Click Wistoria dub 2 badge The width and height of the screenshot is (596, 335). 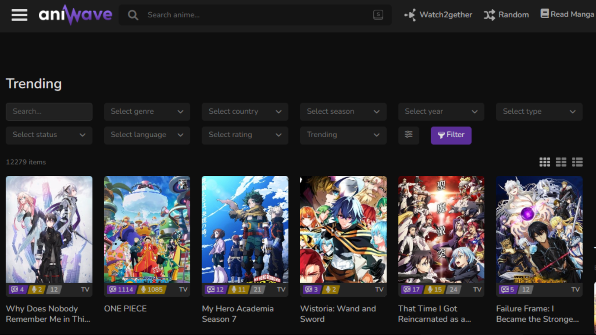point(331,289)
